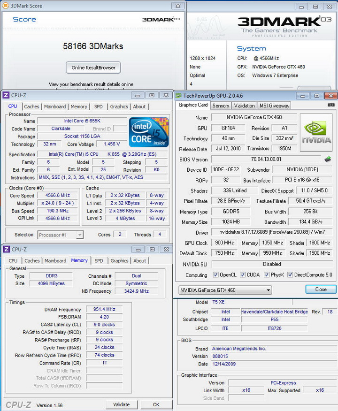Click the Driver version field in GPU-Z

[x=272, y=232]
